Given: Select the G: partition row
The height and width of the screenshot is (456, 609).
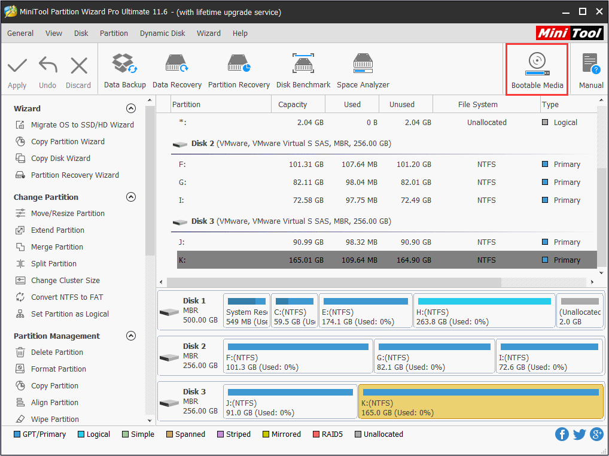Looking at the screenshot, I should 387,182.
